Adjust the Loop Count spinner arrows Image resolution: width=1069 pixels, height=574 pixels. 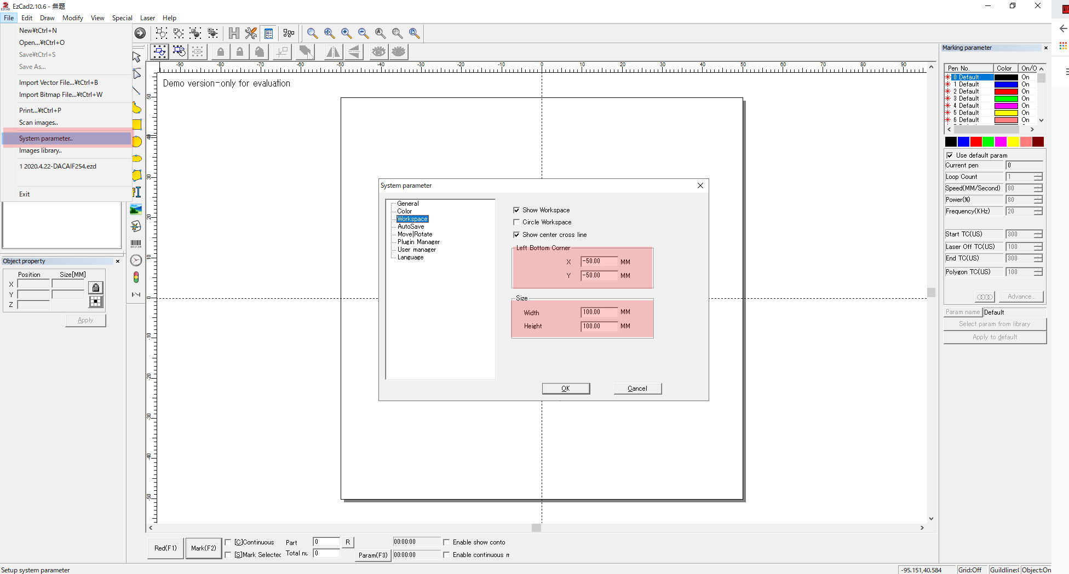click(1038, 177)
